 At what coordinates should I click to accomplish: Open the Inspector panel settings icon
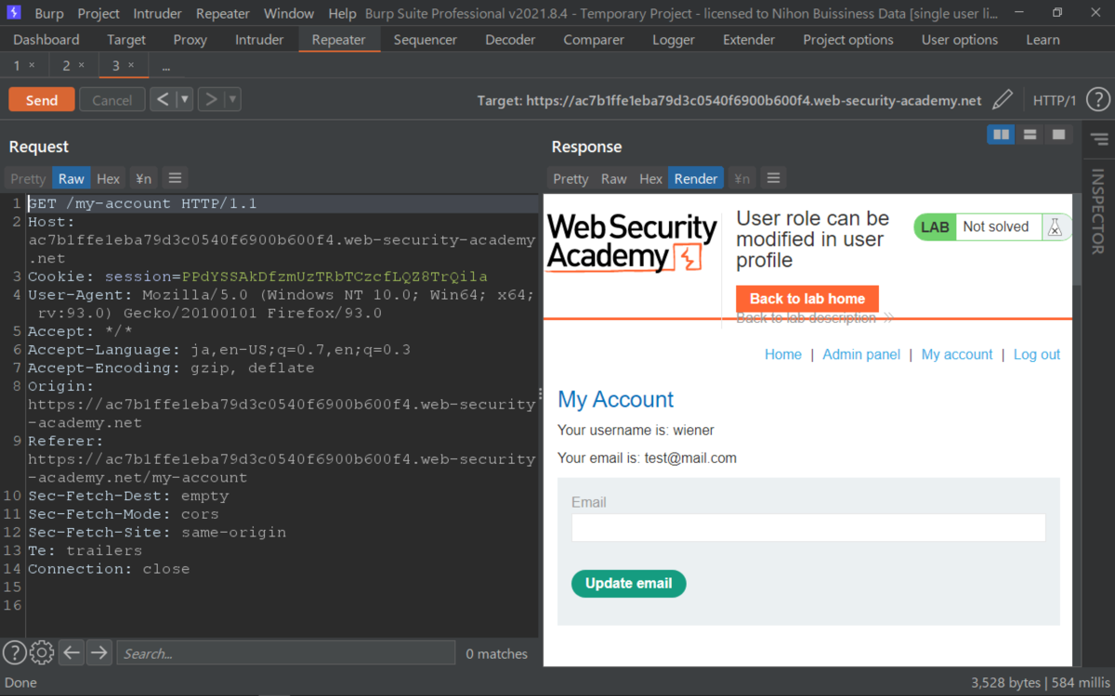pyautogui.click(x=1099, y=139)
